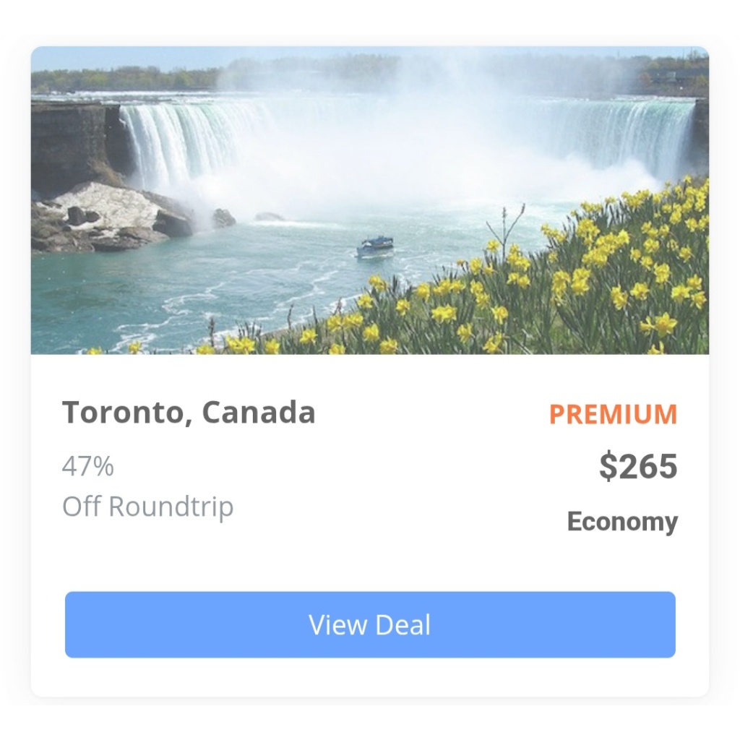Click the View Deal button

point(370,624)
